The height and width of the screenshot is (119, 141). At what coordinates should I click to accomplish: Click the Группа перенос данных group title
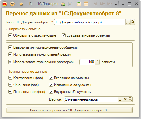pos(28,72)
